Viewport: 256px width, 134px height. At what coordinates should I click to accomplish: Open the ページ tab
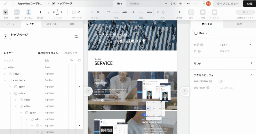pos(11,24)
